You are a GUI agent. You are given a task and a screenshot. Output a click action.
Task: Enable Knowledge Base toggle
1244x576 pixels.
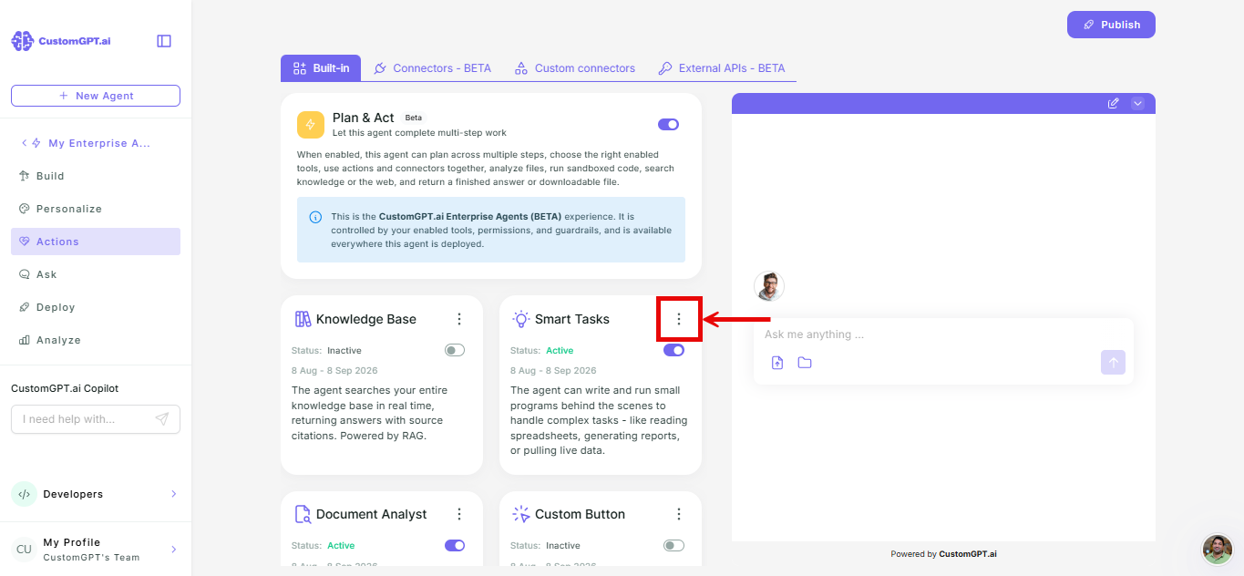tap(455, 350)
